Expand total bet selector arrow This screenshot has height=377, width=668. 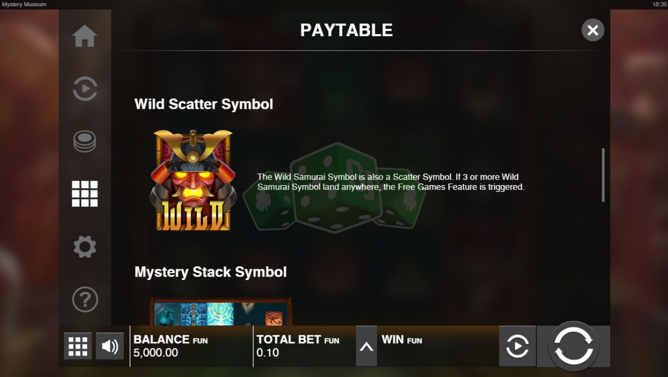(366, 347)
